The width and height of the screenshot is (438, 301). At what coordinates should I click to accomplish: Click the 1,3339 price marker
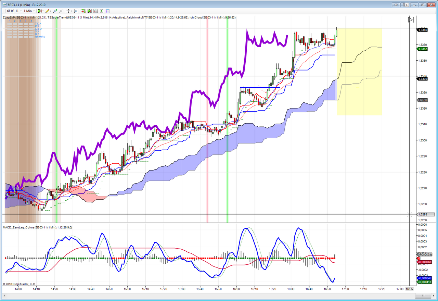[423, 79]
